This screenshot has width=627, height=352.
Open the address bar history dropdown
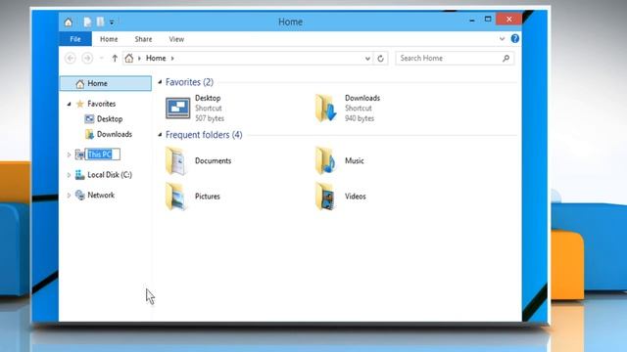coord(367,59)
